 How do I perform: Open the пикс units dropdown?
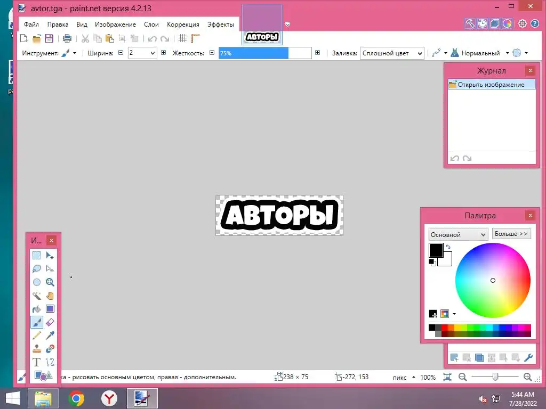tap(403, 378)
